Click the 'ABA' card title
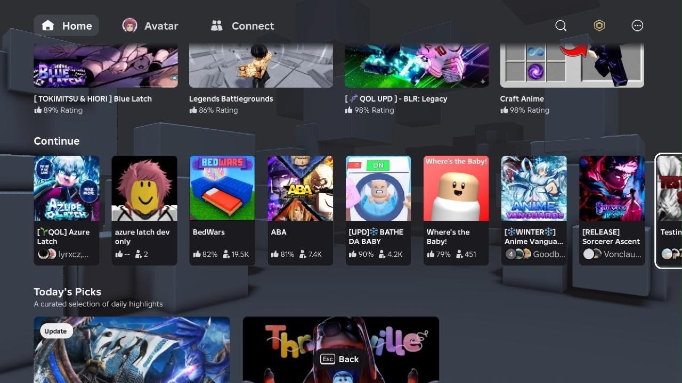Image resolution: width=682 pixels, height=383 pixels. [279, 232]
